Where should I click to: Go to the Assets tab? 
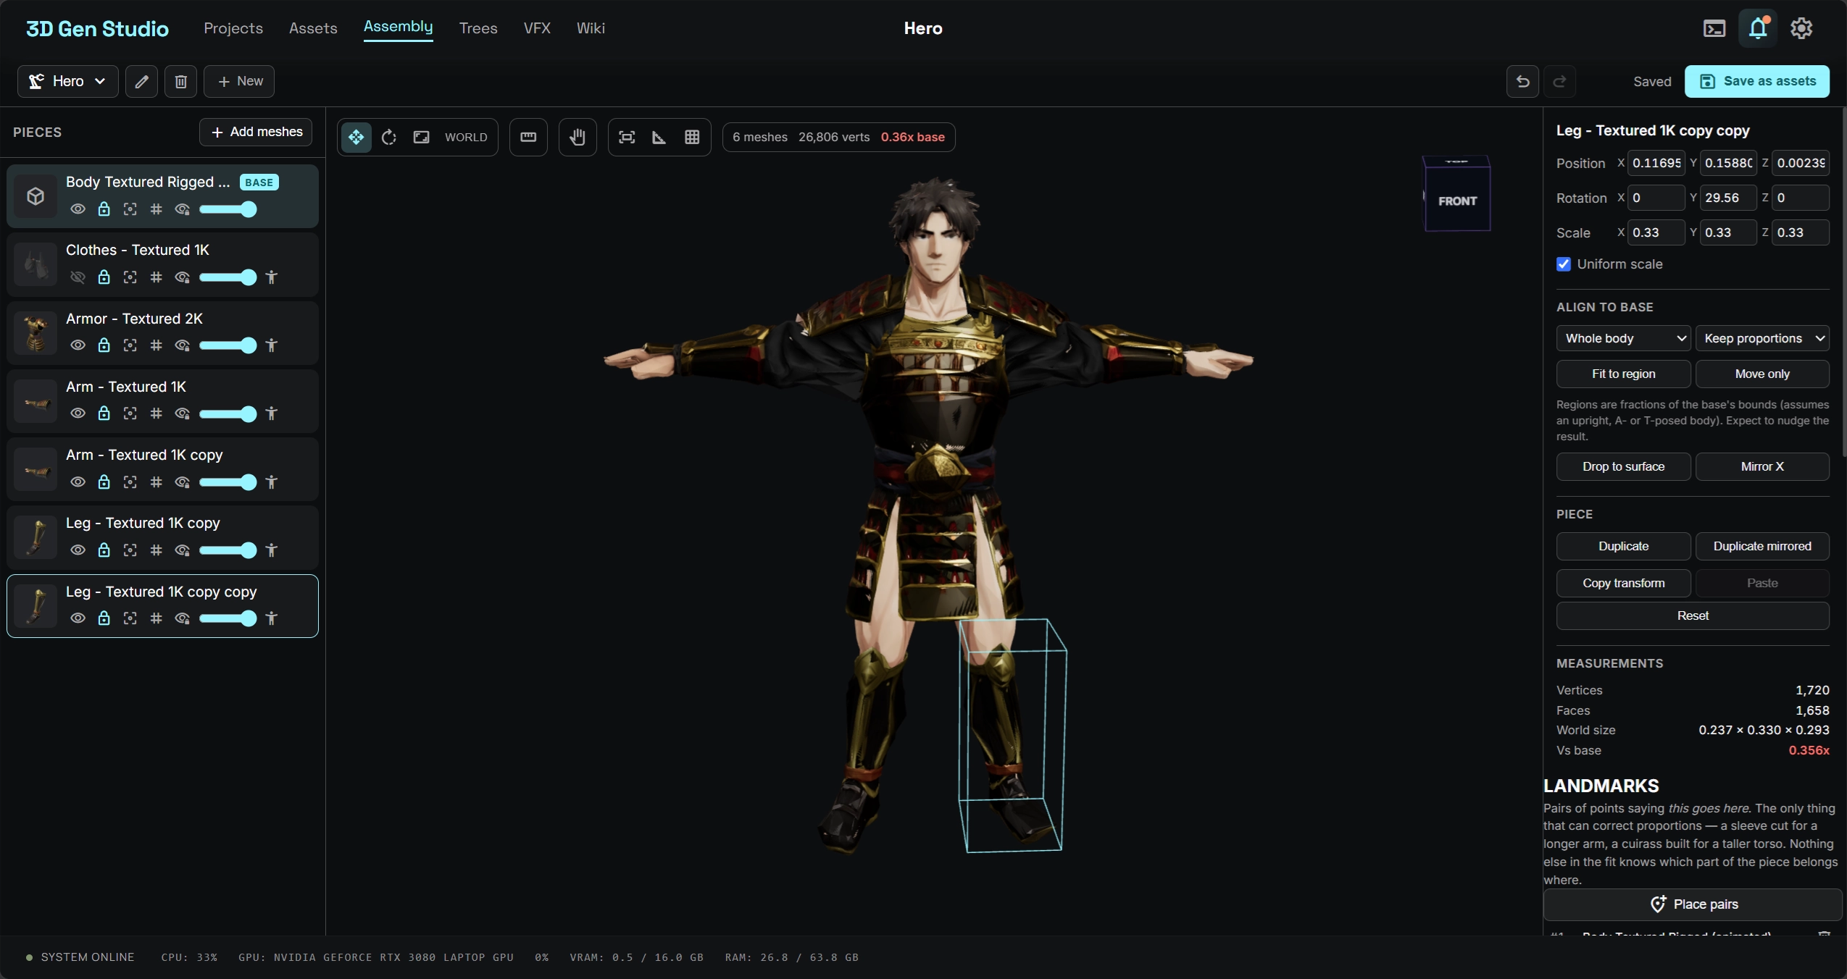tap(313, 28)
